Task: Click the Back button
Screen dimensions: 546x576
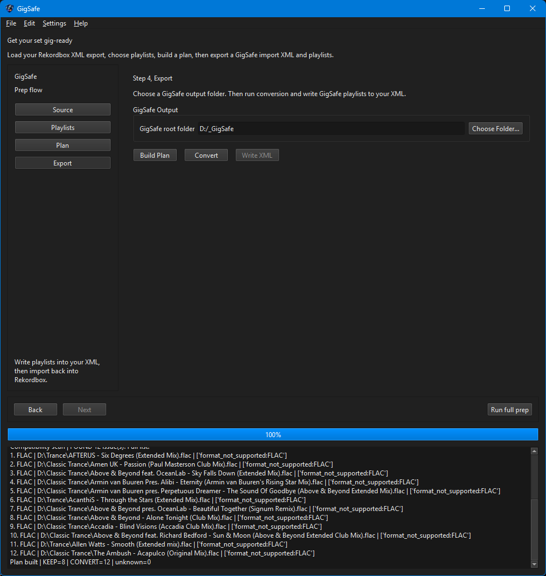Action: tap(36, 410)
